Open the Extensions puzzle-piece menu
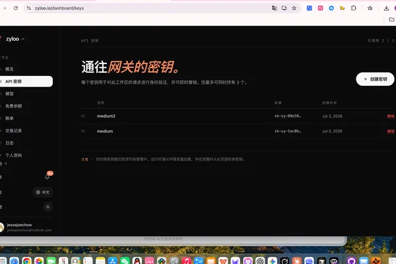Viewport: 396px width, 264px height. coord(354,8)
